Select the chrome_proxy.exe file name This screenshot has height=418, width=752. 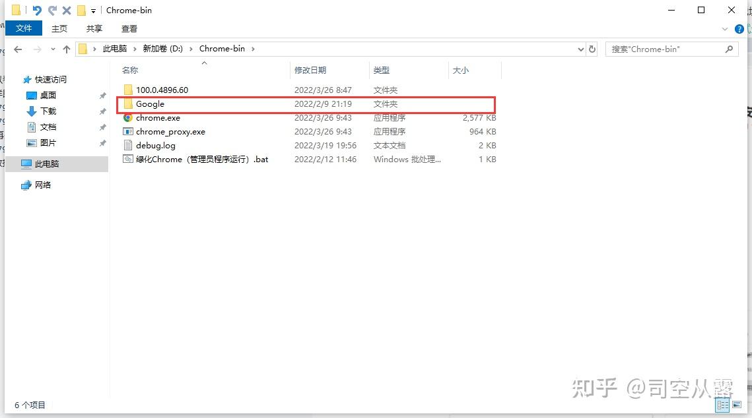click(x=171, y=131)
